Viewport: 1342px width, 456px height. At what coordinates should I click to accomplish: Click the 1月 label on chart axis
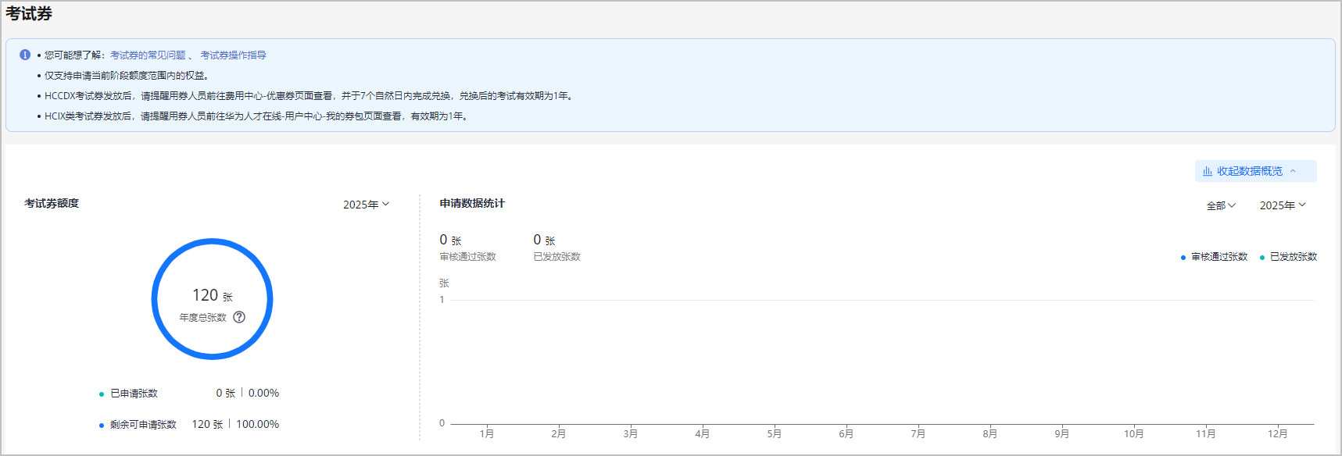487,433
